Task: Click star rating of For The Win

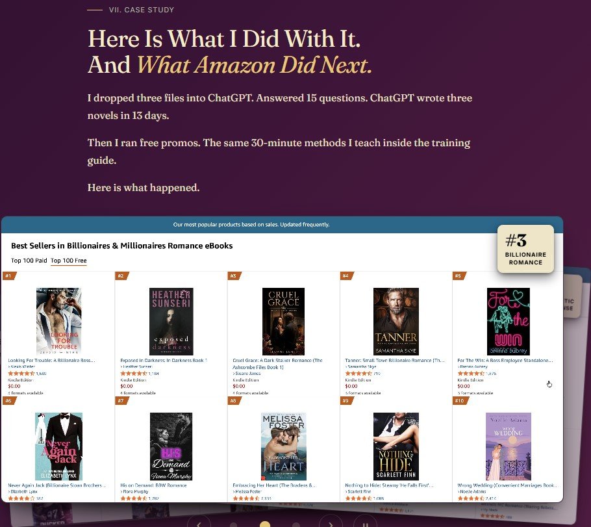Action: [470, 373]
